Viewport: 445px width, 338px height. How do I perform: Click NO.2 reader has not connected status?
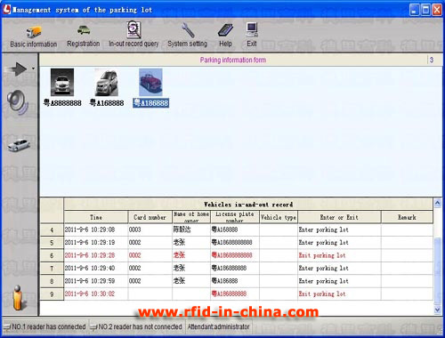pyautogui.click(x=136, y=326)
